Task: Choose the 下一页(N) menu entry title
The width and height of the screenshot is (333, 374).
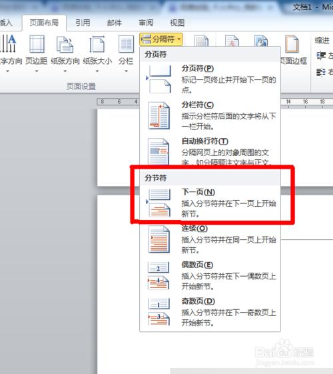Action: coord(198,192)
